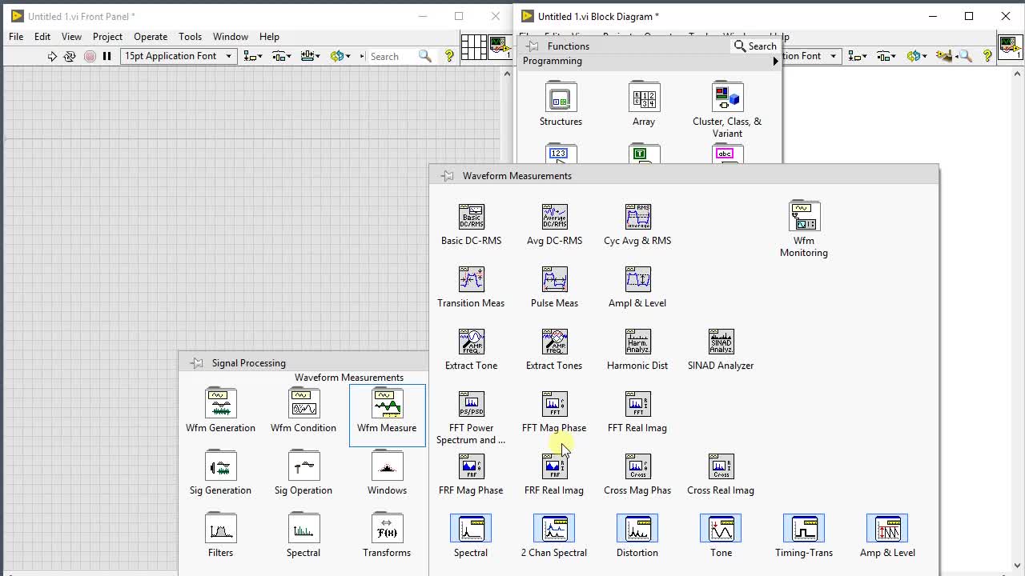Open the View menu on Front Panel
Screen dimensions: 1025x576
point(71,37)
